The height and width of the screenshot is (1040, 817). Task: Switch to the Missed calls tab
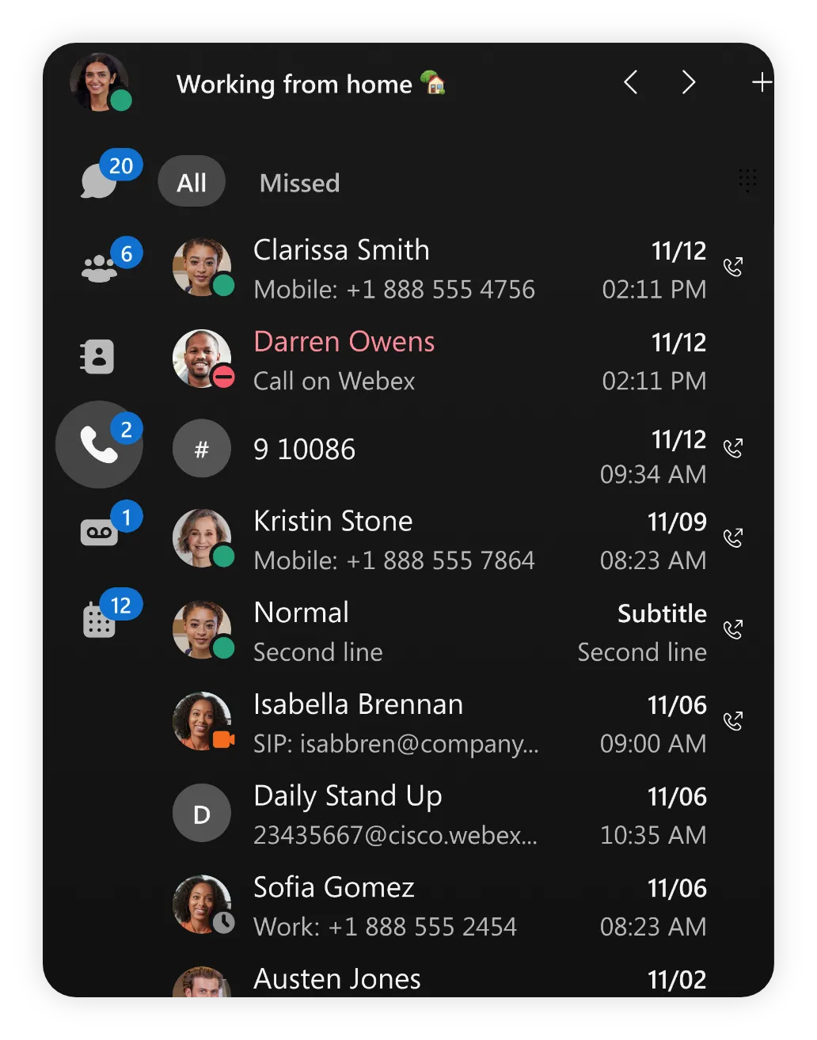coord(299,183)
